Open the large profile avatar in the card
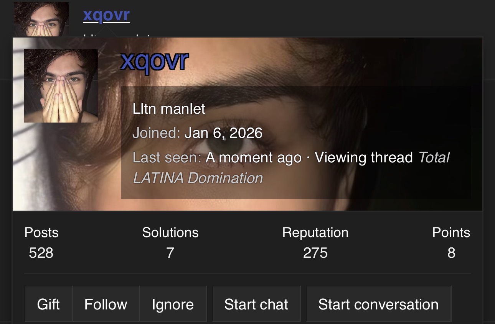This screenshot has width=495, height=324. pyautogui.click(x=61, y=86)
